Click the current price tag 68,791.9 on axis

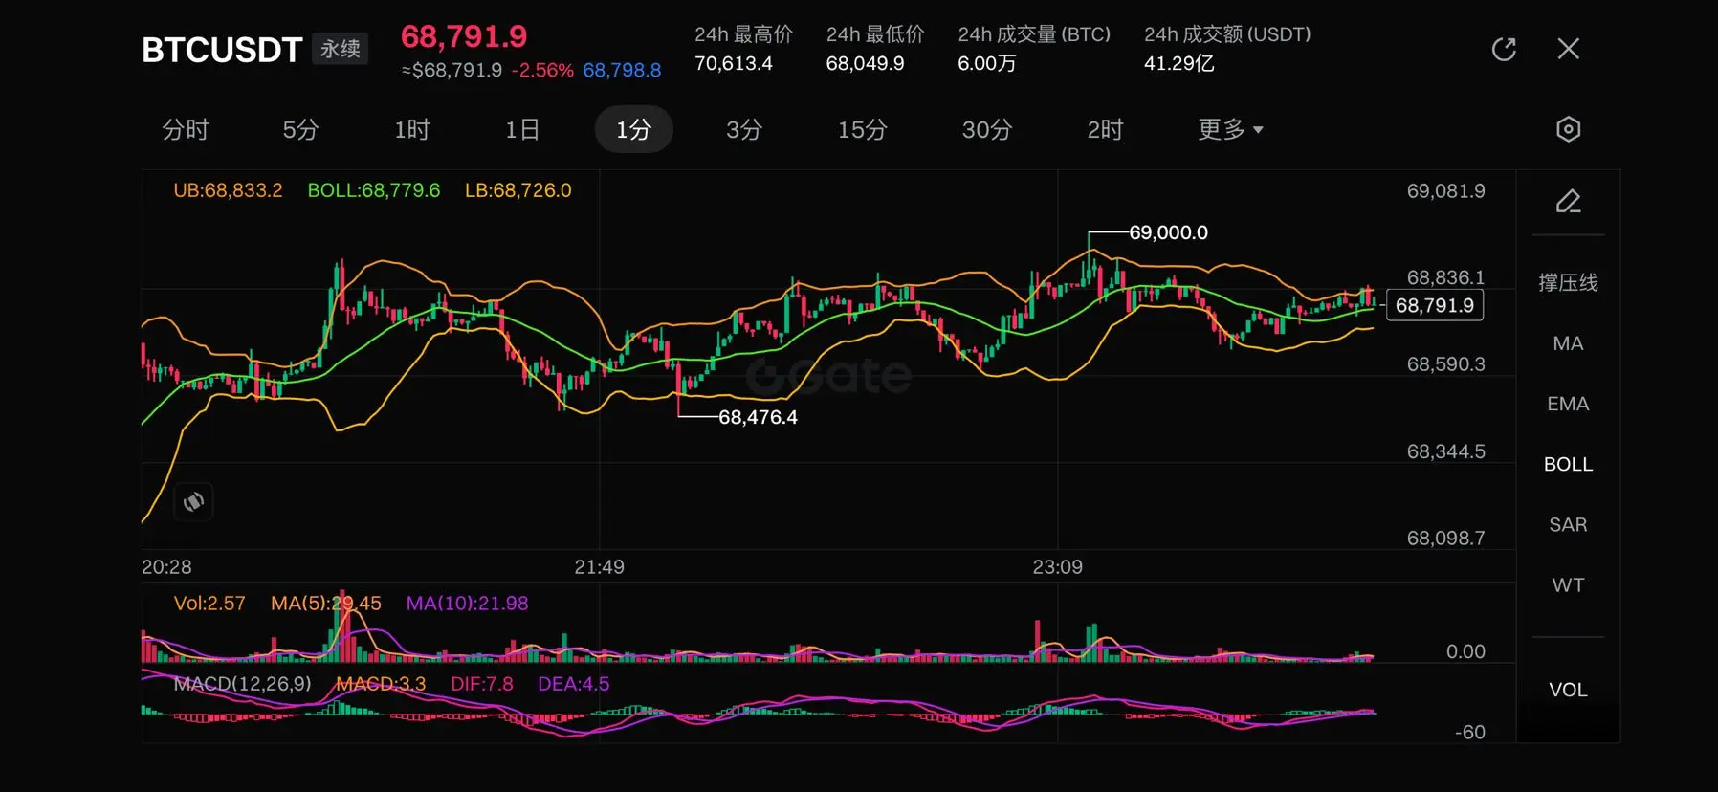pos(1435,305)
